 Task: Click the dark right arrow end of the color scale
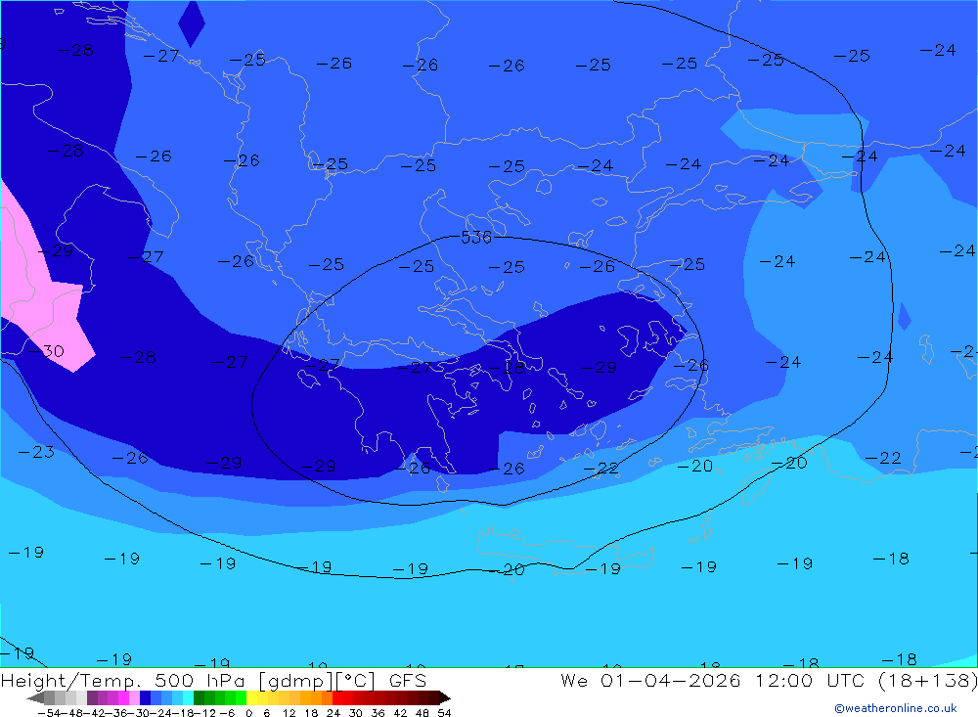pyautogui.click(x=445, y=698)
